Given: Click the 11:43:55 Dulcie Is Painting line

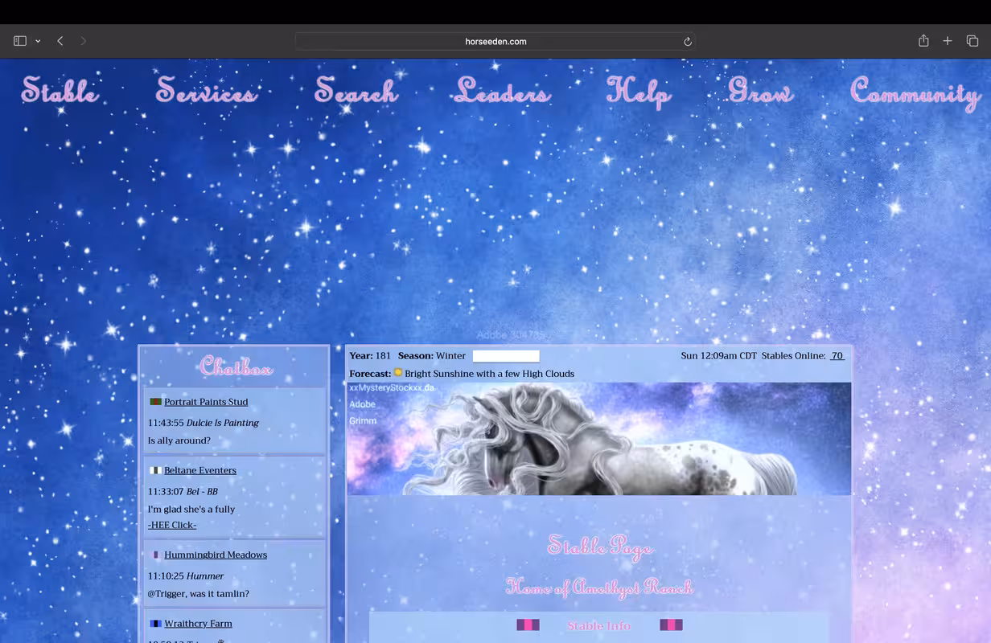Looking at the screenshot, I should pos(204,423).
